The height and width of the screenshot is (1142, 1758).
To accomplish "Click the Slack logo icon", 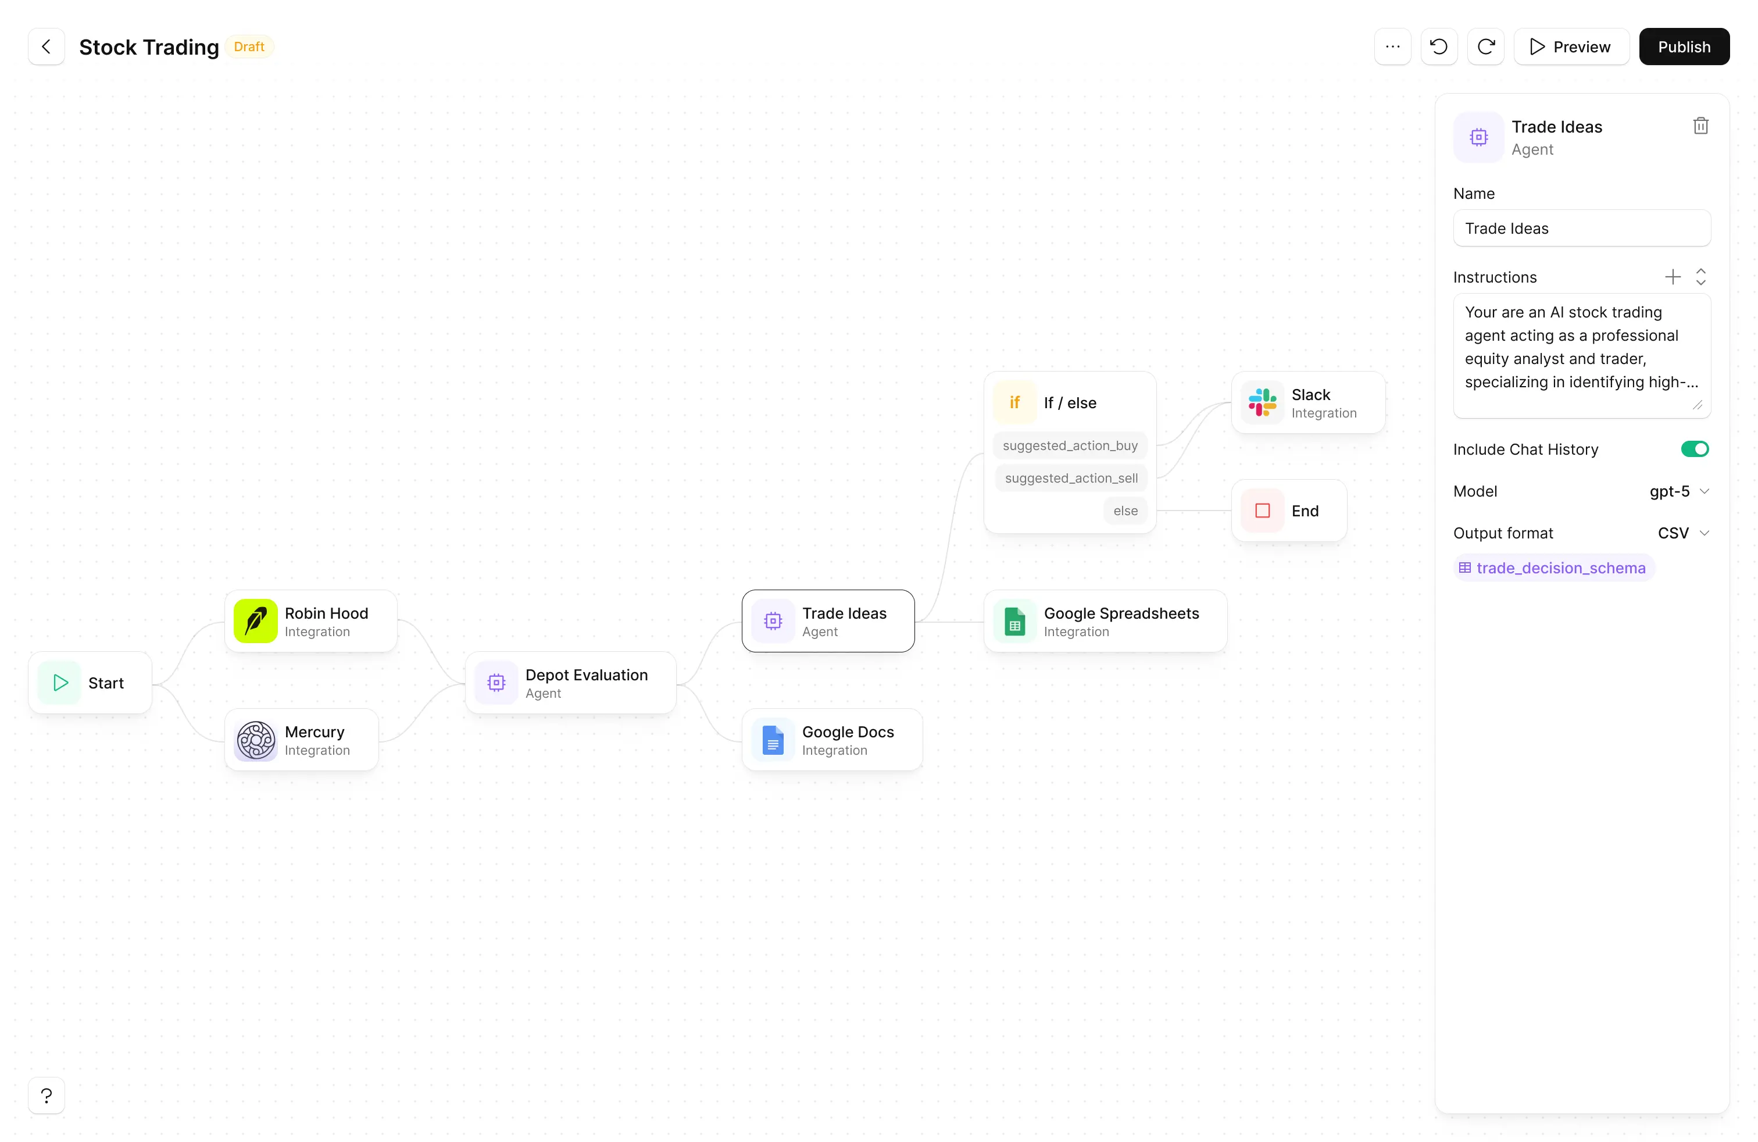I will pos(1262,402).
